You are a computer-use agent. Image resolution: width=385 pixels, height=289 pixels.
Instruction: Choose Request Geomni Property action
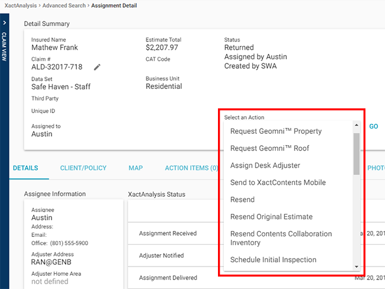[275, 131]
